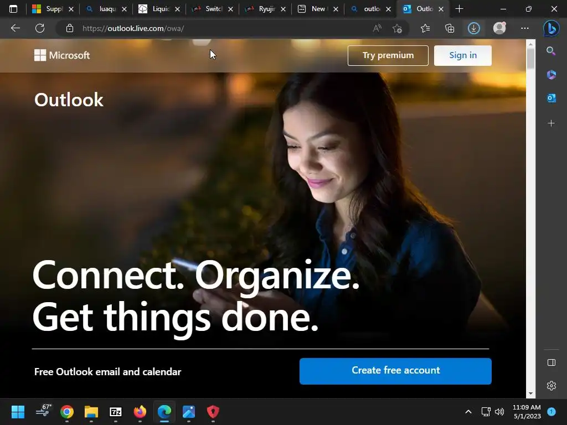Go back with the browser back arrow
Screen dimensions: 567x425
click(x=16, y=28)
